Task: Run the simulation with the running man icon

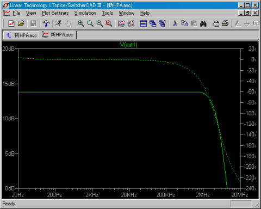Action: [x=59, y=23]
